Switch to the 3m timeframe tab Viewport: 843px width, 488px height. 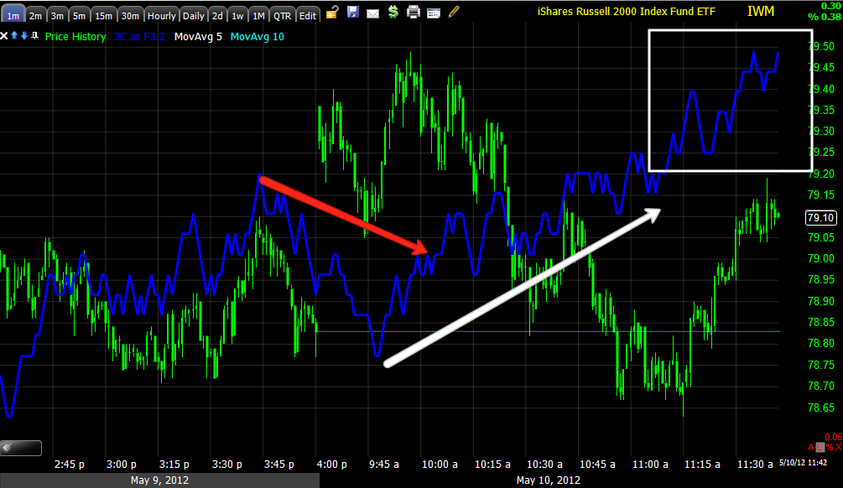pyautogui.click(x=57, y=15)
